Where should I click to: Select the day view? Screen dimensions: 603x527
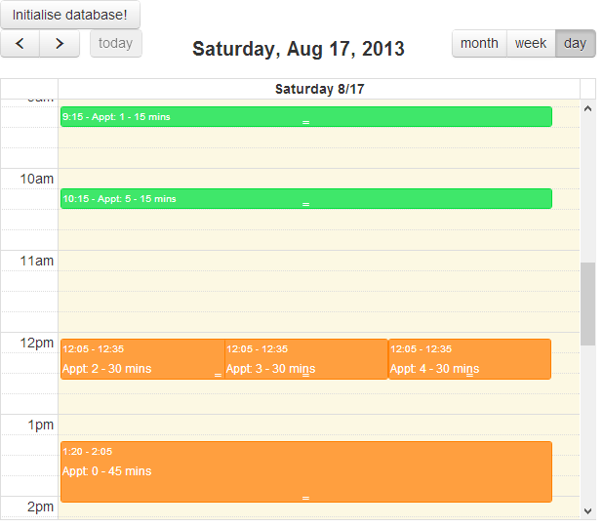[575, 44]
